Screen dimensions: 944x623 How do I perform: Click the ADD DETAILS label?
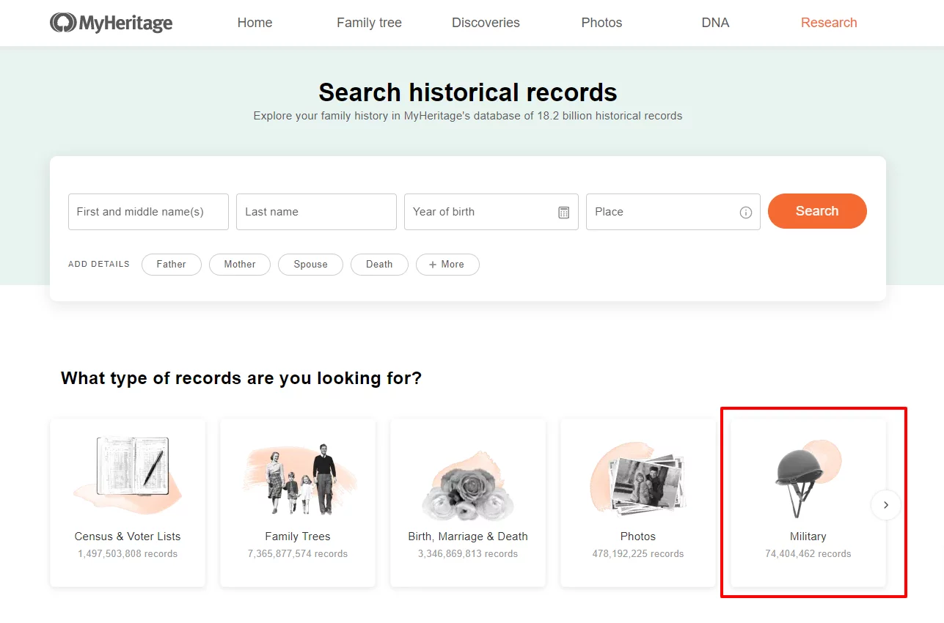point(99,265)
